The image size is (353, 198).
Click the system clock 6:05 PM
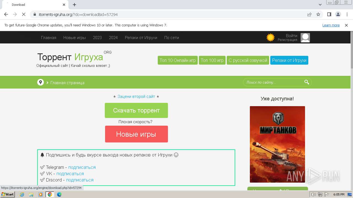(x=339, y=194)
